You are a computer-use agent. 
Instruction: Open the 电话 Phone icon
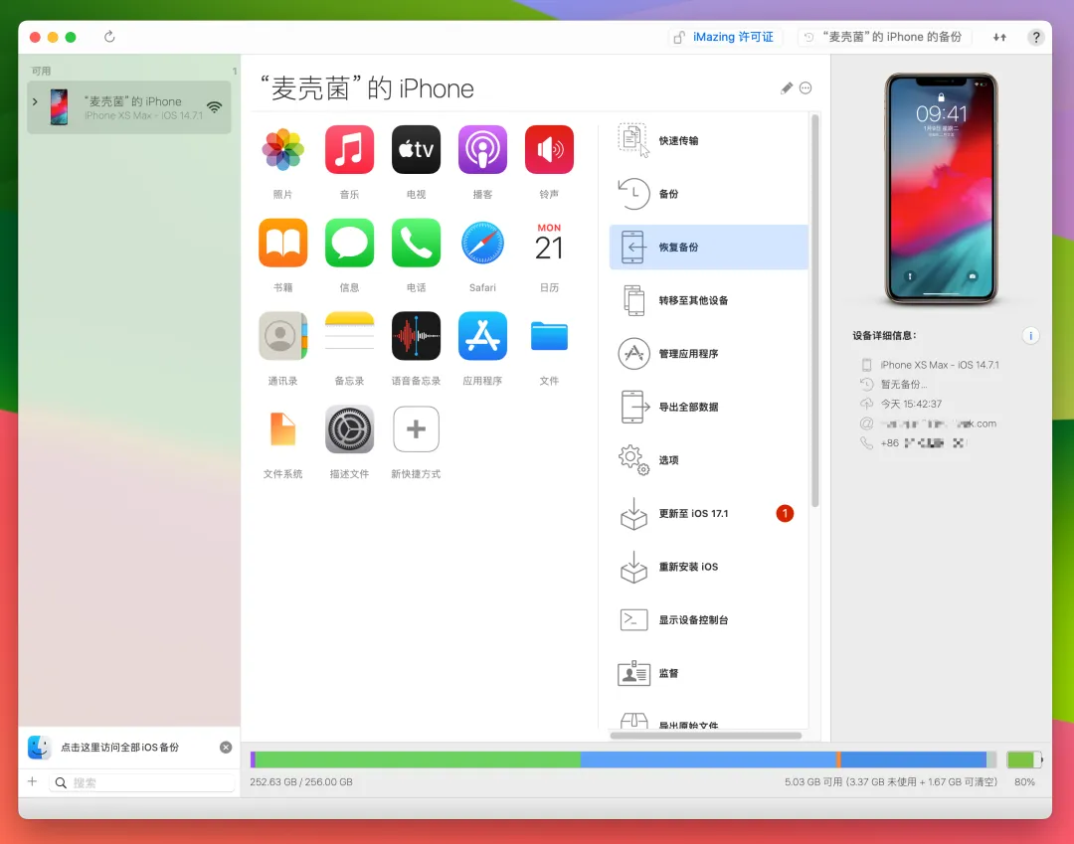(x=416, y=243)
